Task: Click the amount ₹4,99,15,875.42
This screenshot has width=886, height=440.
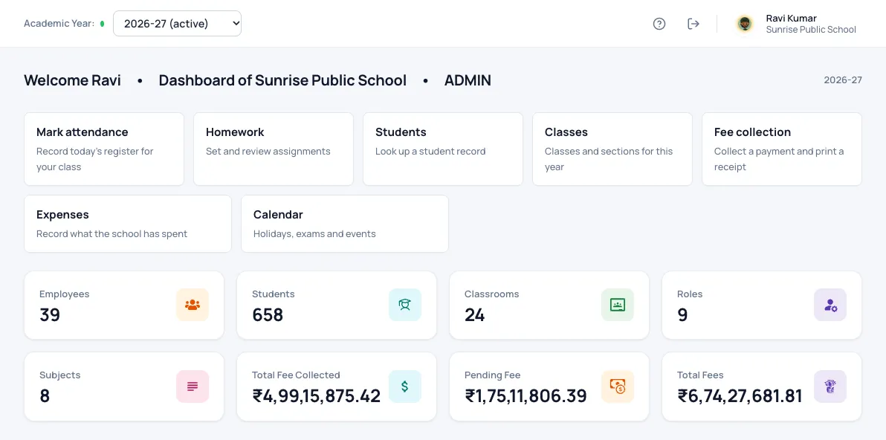Action: [x=317, y=396]
